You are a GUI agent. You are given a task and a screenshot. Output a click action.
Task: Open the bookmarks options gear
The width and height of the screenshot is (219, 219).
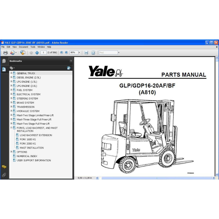click(12, 68)
